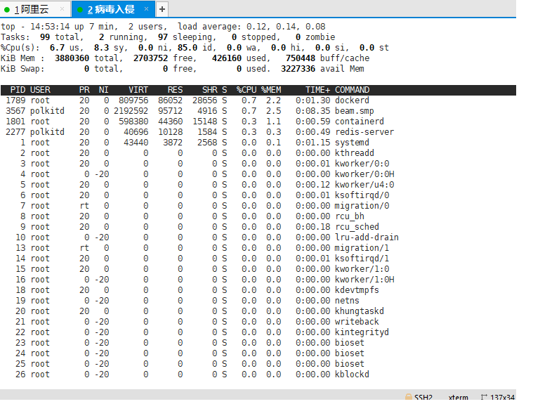Click the green status dot on 病毒入侵 tab
The width and height of the screenshot is (559, 404).
80,10
